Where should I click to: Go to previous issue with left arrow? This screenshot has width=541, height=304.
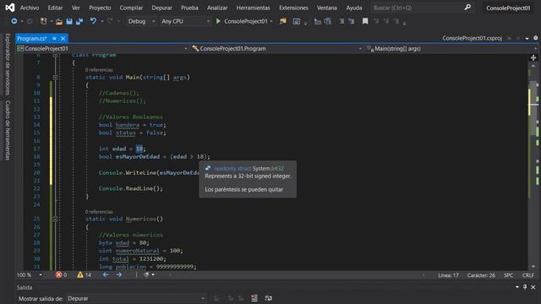pyautogui.click(x=106, y=274)
